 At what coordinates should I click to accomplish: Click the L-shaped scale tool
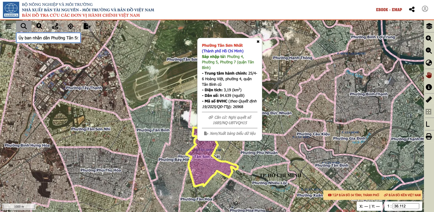point(428,124)
